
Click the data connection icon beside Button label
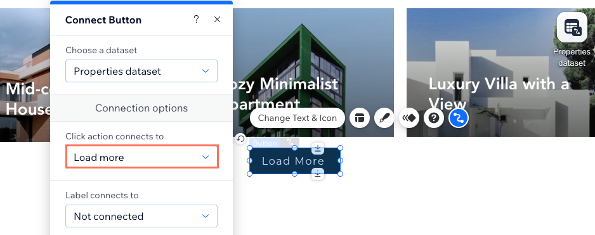[290, 143]
